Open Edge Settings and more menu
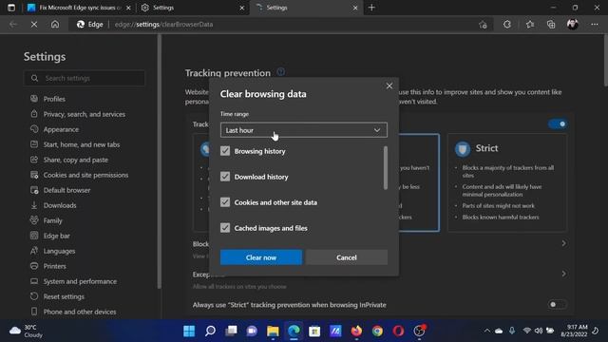608x342 pixels. point(595,25)
